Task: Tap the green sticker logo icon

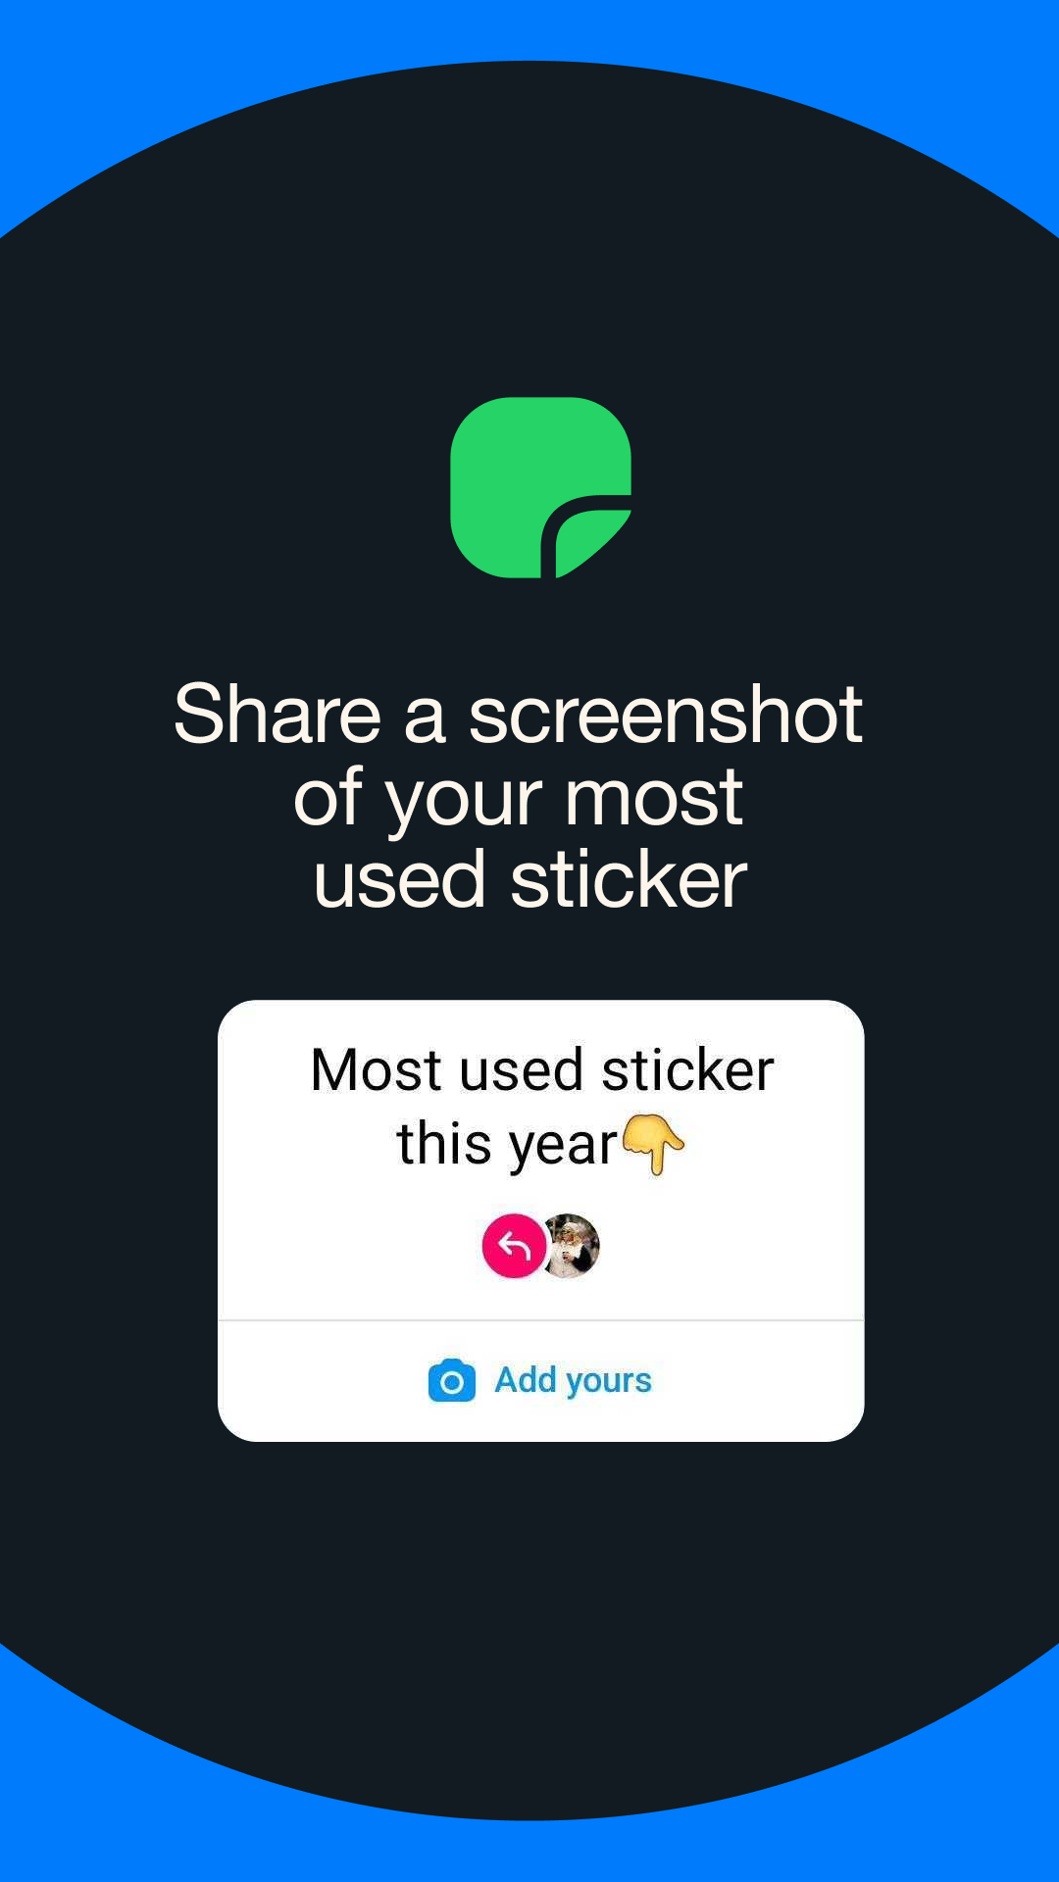Action: click(540, 487)
